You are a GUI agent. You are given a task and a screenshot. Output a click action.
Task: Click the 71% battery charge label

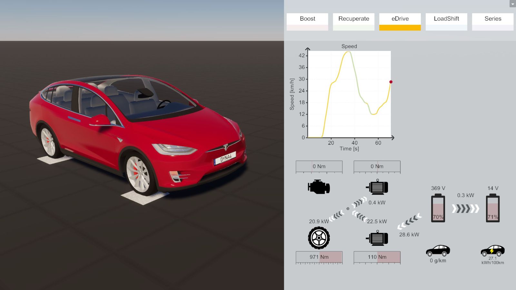click(493, 217)
